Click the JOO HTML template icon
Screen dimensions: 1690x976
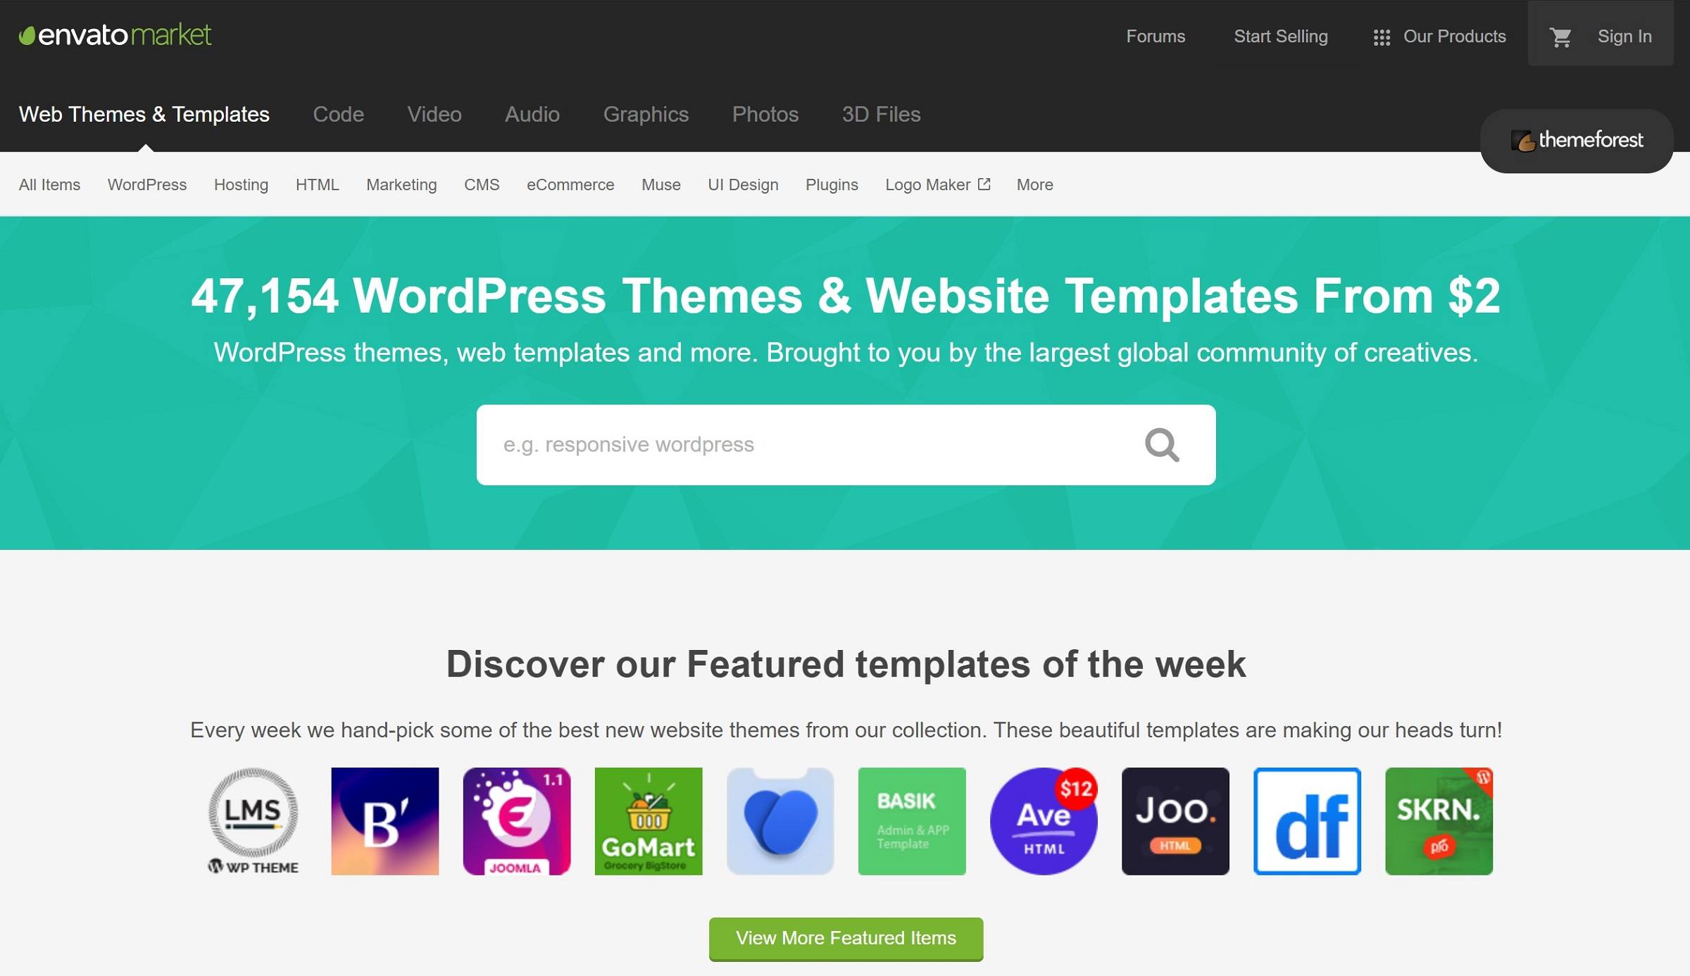[1175, 822]
